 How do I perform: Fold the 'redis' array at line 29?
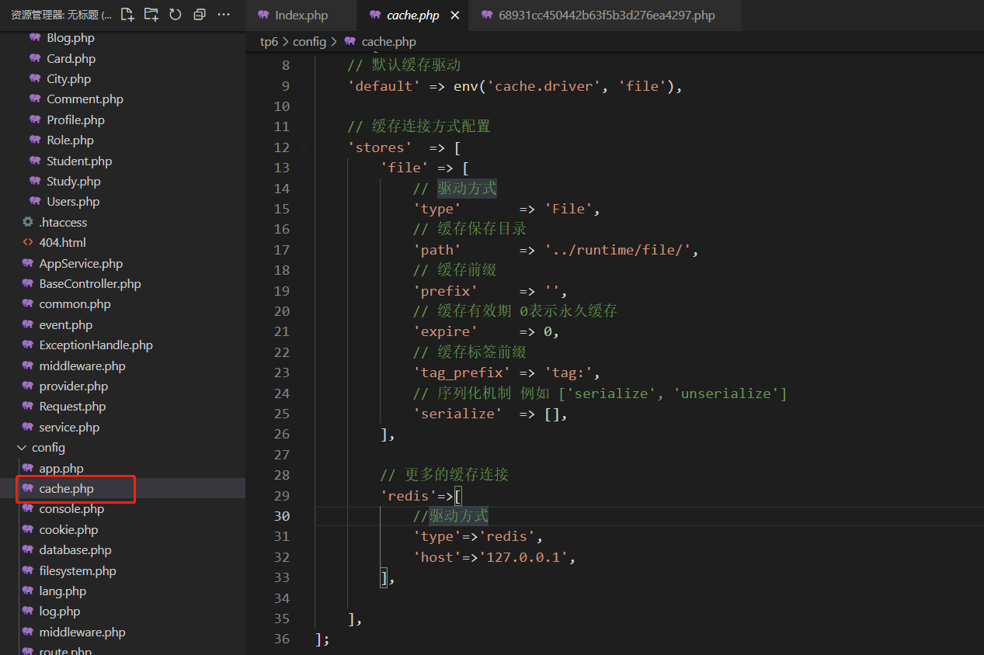(304, 496)
